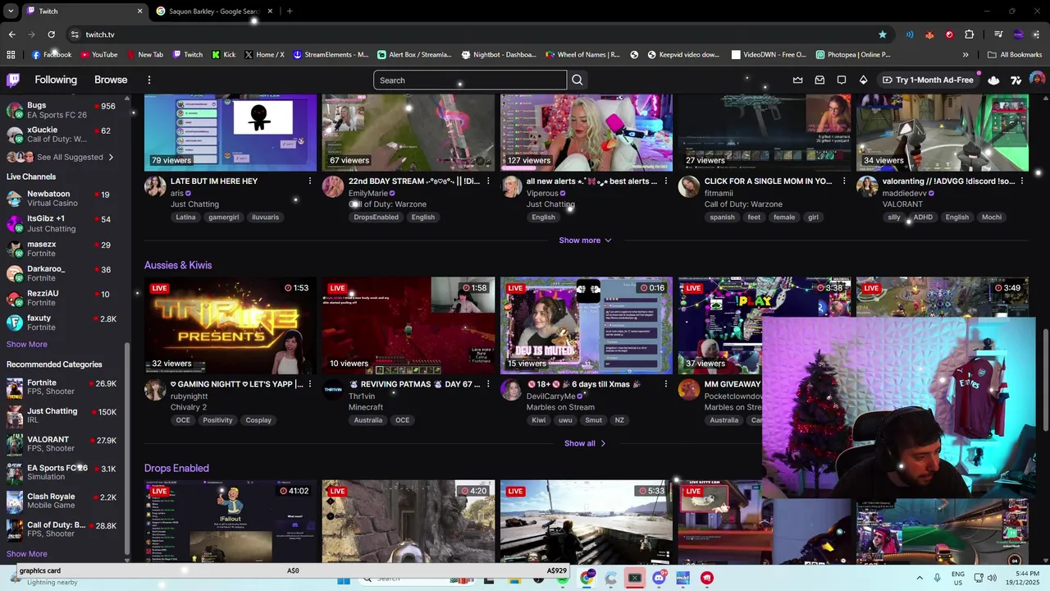
Task: Open the Get Bits diamond icon
Action: (863, 80)
